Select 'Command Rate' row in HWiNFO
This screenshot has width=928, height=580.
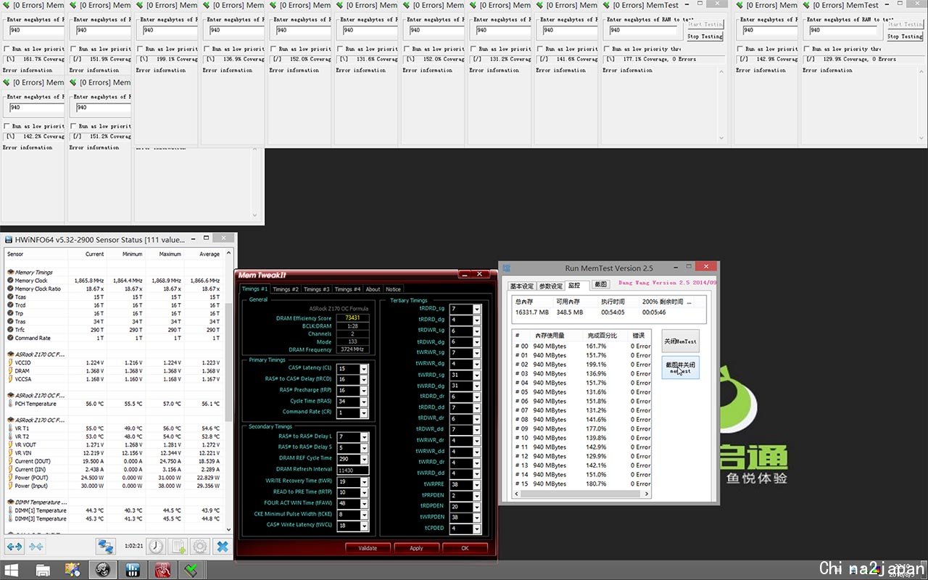114,338
